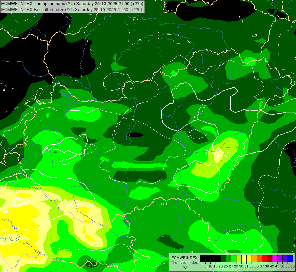This screenshot has height=272, width=296.
Task: Click legend tick value 60
Action: pyautogui.click(x=293, y=266)
